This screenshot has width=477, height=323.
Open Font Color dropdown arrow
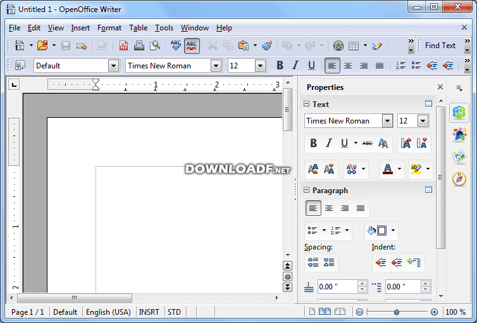coord(399,168)
